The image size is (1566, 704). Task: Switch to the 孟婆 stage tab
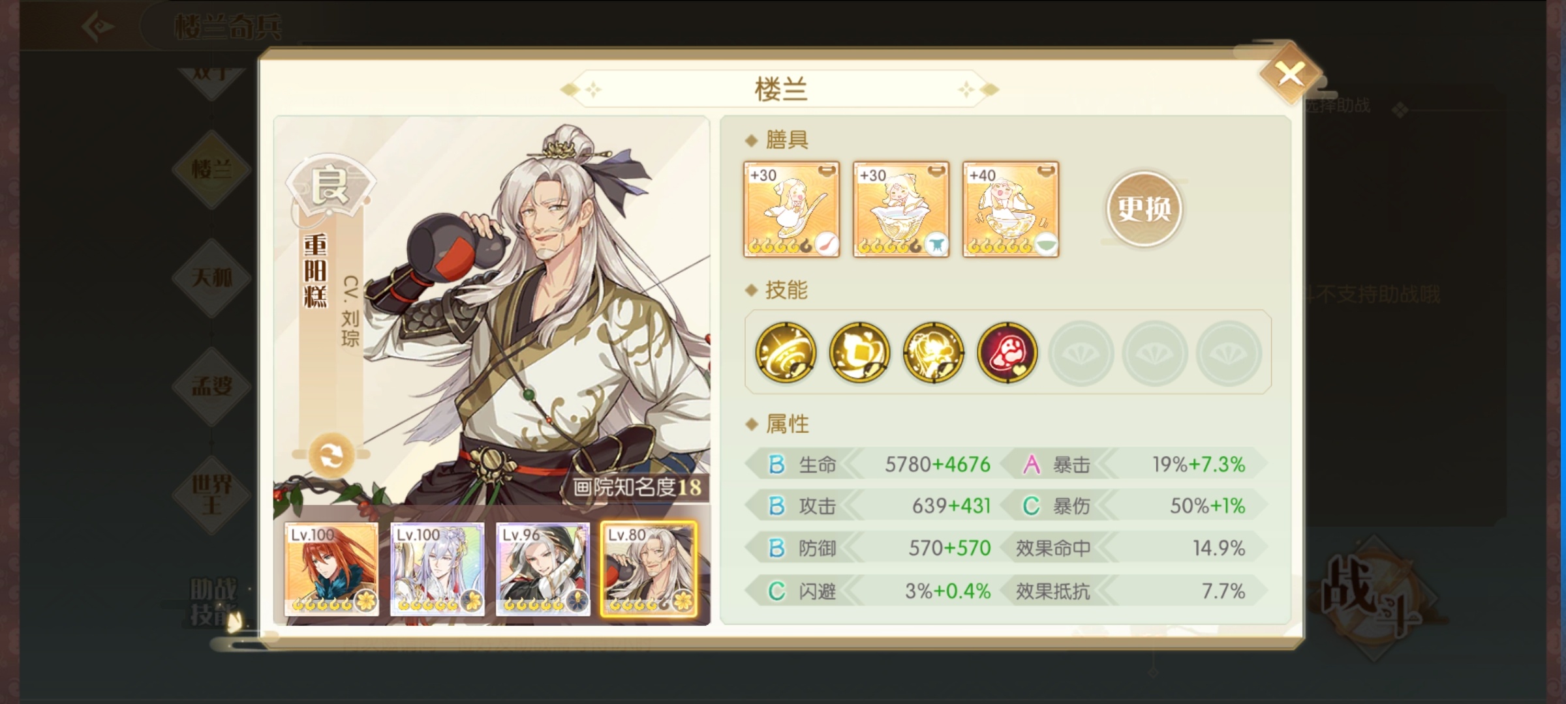click(x=211, y=386)
